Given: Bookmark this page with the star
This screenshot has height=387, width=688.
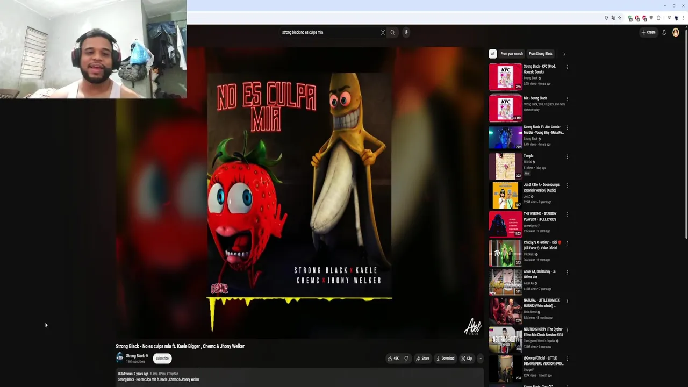Looking at the screenshot, I should tap(619, 18).
